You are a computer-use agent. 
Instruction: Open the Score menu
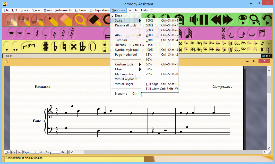(x=24, y=10)
